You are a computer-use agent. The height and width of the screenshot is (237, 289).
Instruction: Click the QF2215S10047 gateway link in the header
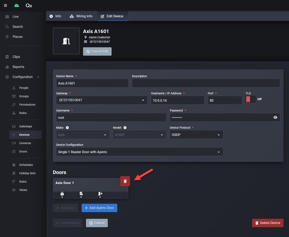pos(100,42)
